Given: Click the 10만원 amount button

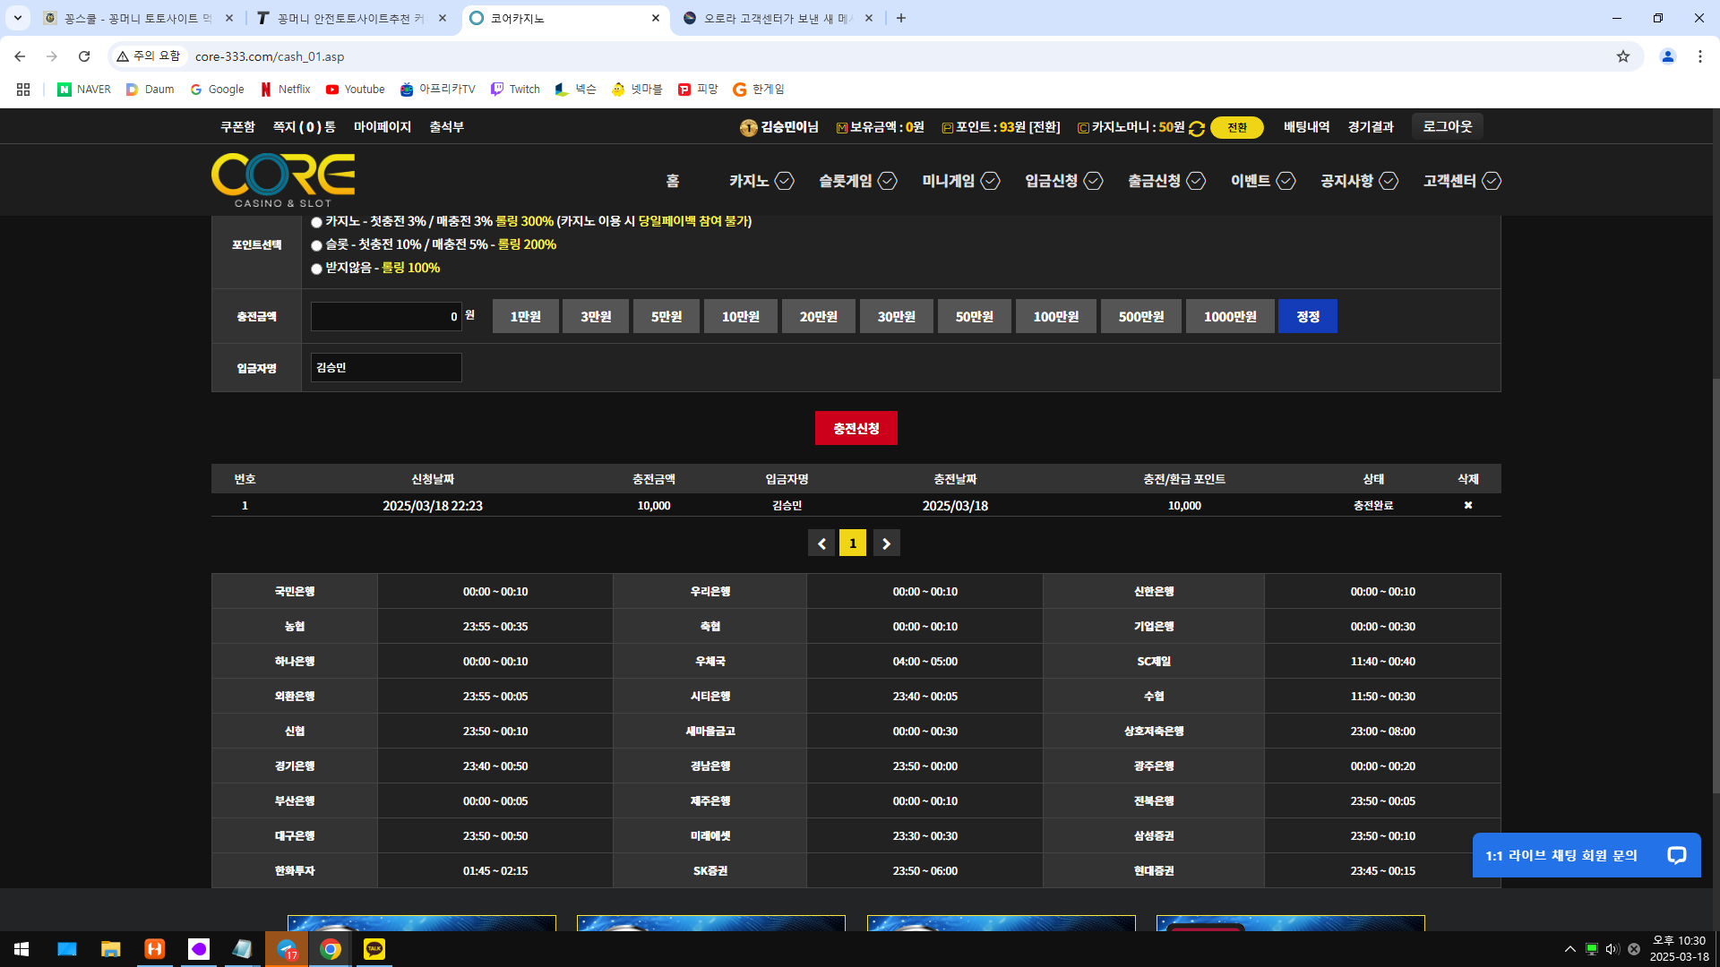Looking at the screenshot, I should click(x=740, y=317).
